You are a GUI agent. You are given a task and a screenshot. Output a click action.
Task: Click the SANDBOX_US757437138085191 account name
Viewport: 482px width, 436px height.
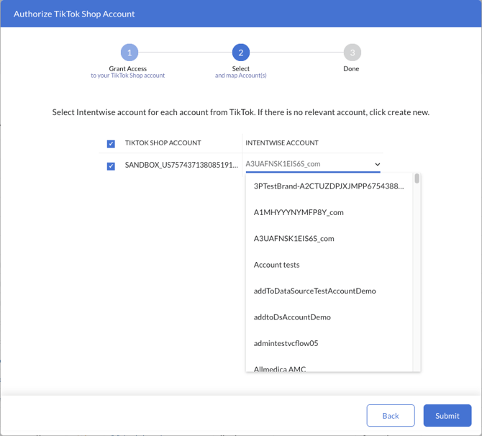(181, 165)
